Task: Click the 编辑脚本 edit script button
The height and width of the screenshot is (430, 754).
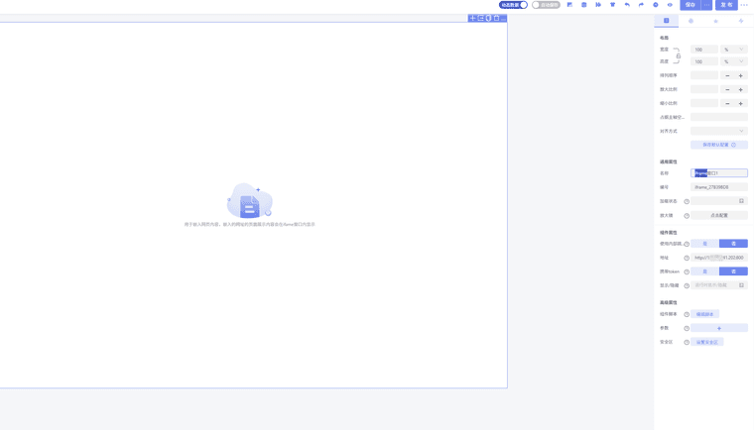Action: [x=705, y=314]
